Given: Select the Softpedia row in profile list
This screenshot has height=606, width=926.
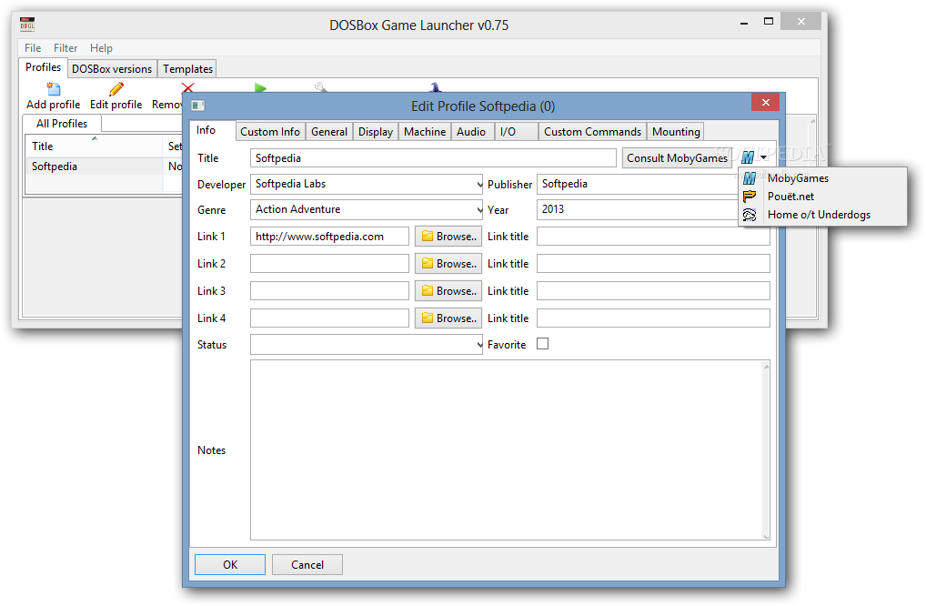Looking at the screenshot, I should tap(104, 167).
